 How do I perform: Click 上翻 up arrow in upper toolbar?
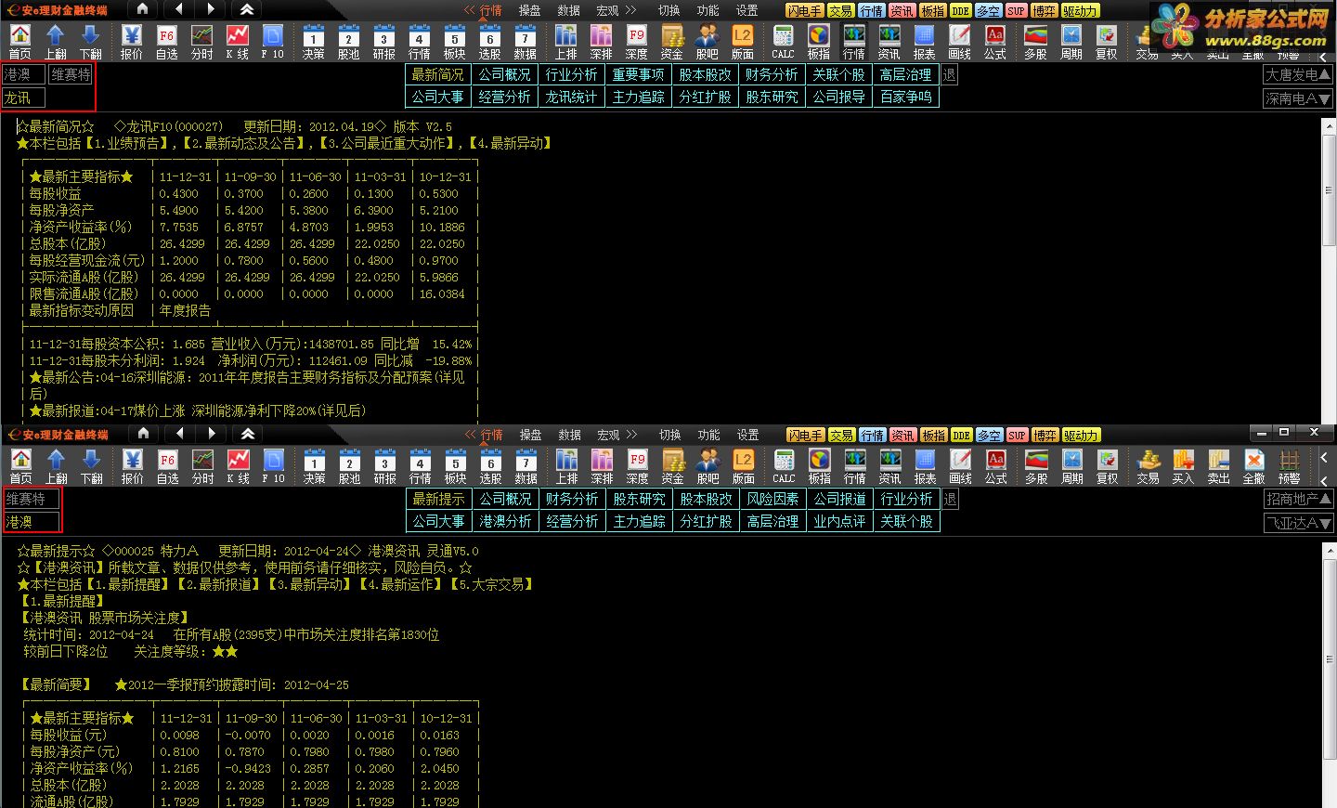(56, 42)
